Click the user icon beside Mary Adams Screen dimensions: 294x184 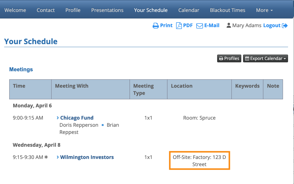pyautogui.click(x=229, y=26)
